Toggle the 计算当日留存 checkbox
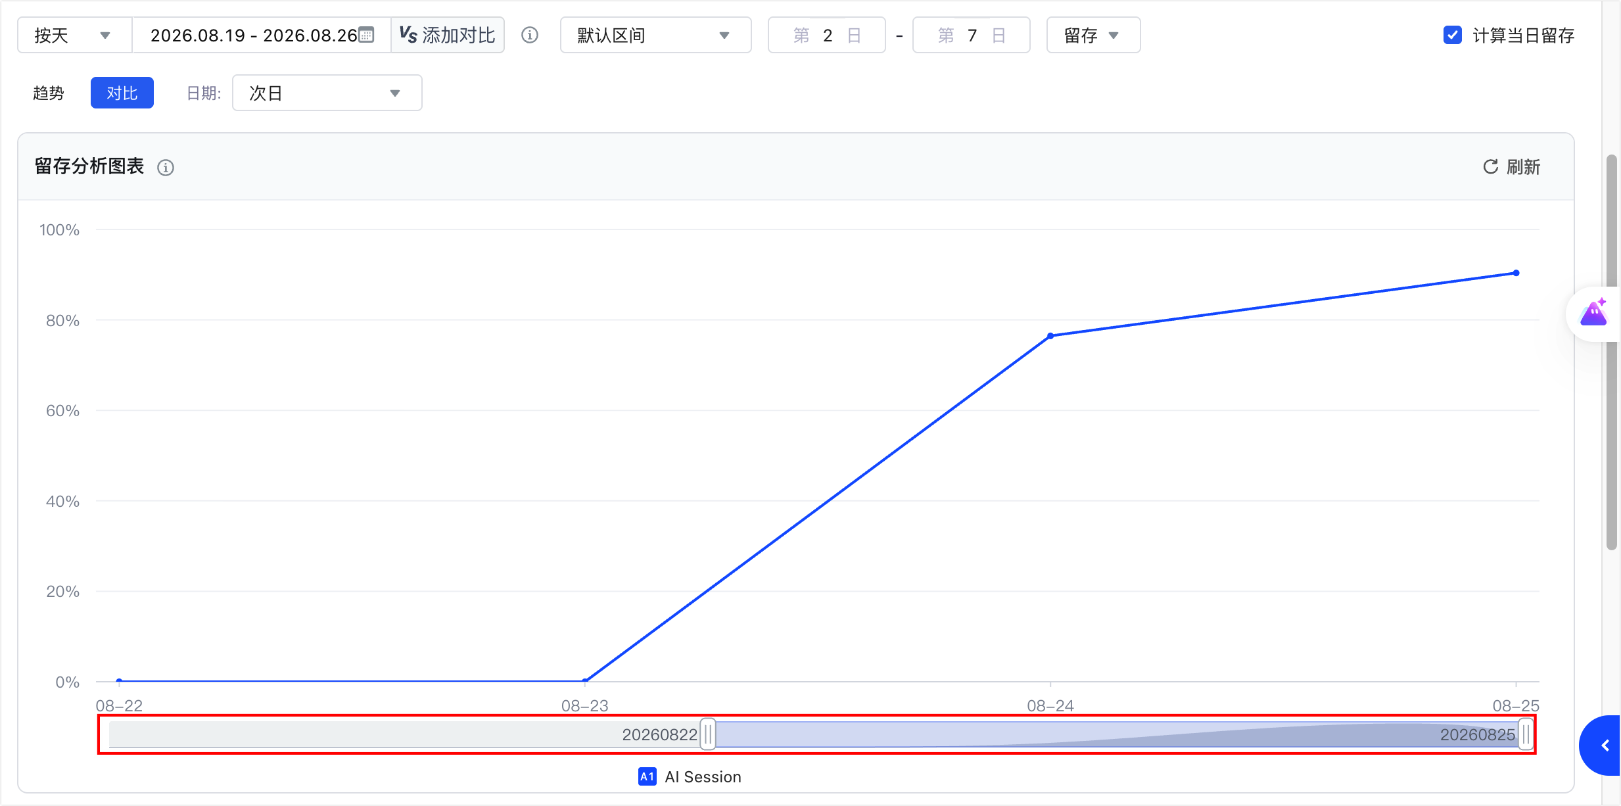1621x806 pixels. pyautogui.click(x=1453, y=35)
